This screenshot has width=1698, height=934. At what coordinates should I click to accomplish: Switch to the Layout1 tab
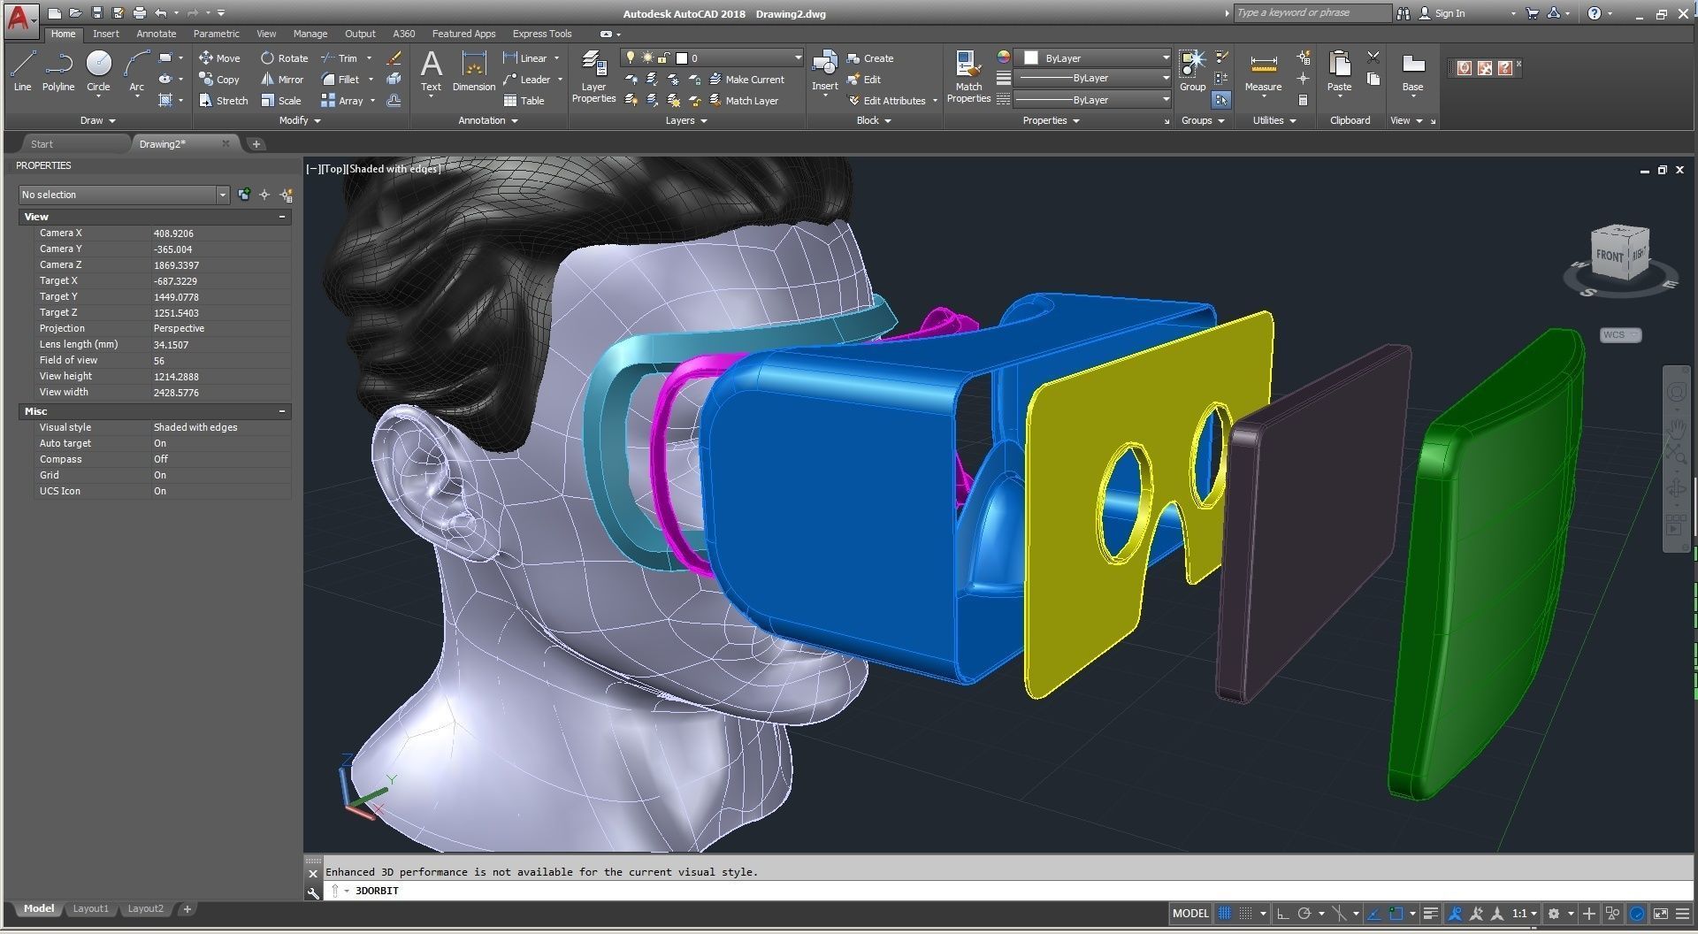pyautogui.click(x=90, y=908)
